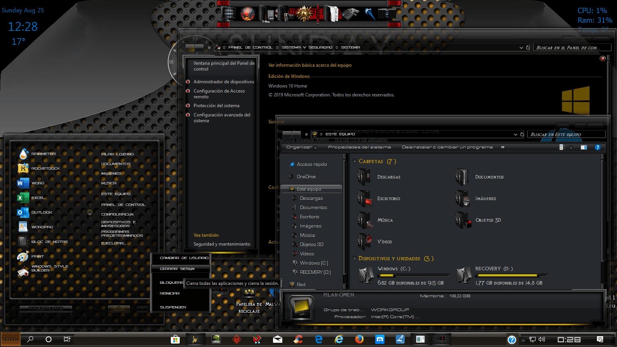Image resolution: width=617 pixels, height=347 pixels.
Task: Open the volume control in tray
Action: tap(542, 339)
